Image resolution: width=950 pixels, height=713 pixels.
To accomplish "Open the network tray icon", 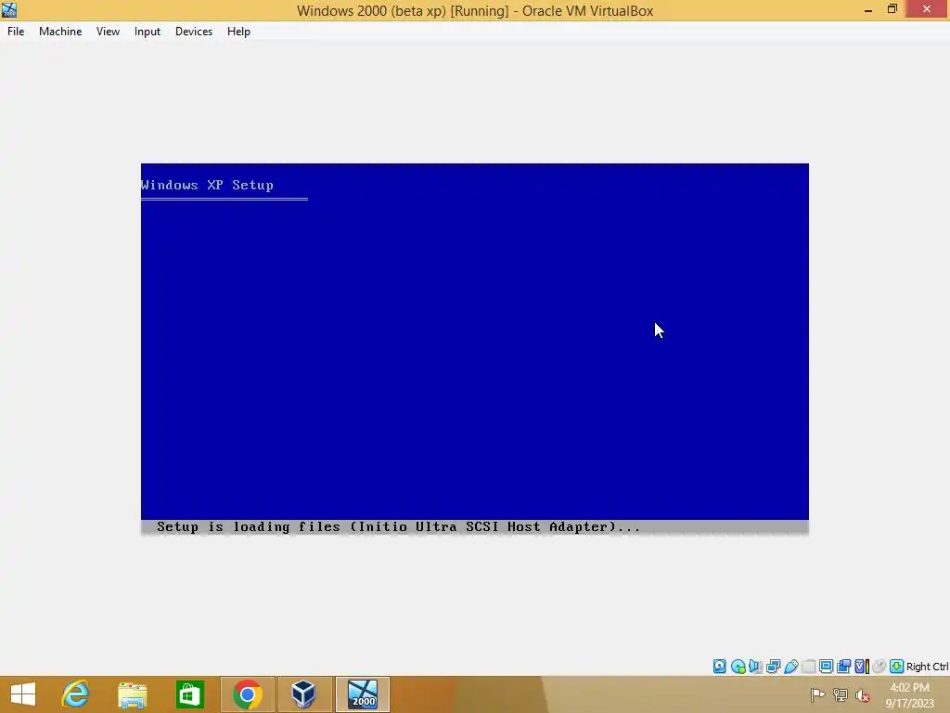I will (841, 694).
